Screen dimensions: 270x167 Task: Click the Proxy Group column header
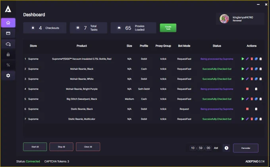tap(163, 46)
